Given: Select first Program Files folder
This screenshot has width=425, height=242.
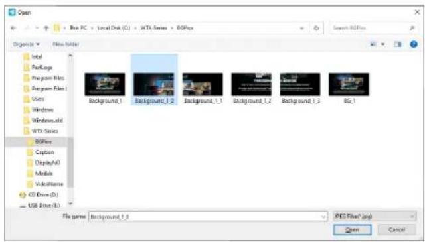Looking at the screenshot, I should point(44,78).
